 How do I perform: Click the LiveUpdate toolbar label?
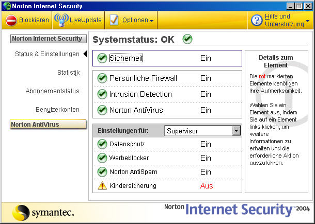[x=86, y=20]
